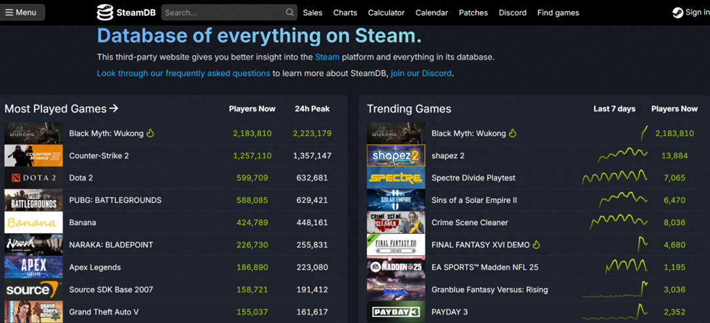Click the PAYDAY 3 thumbnail
710x323 pixels.
point(396,312)
